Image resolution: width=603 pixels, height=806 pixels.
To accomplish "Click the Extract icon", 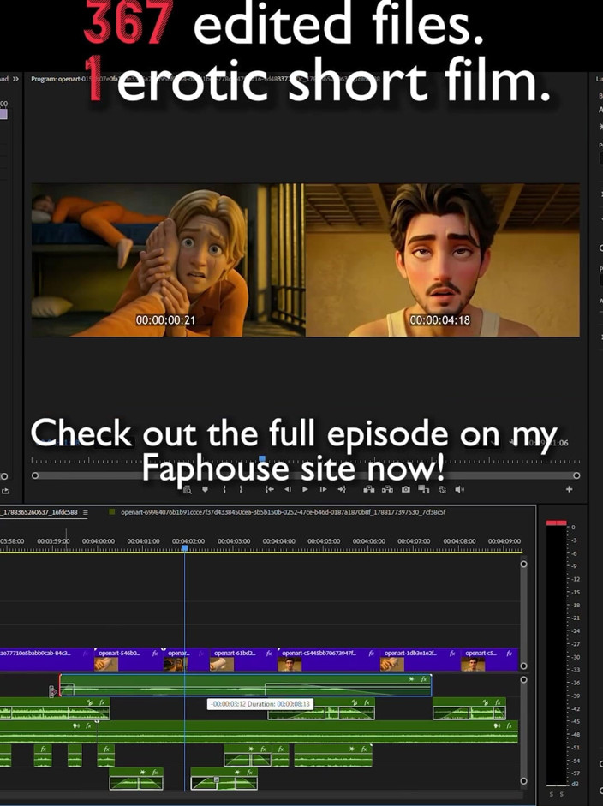I will (x=388, y=489).
